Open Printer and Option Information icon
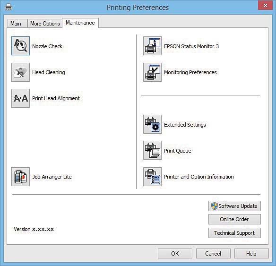The width and height of the screenshot is (276, 266). click(x=153, y=177)
